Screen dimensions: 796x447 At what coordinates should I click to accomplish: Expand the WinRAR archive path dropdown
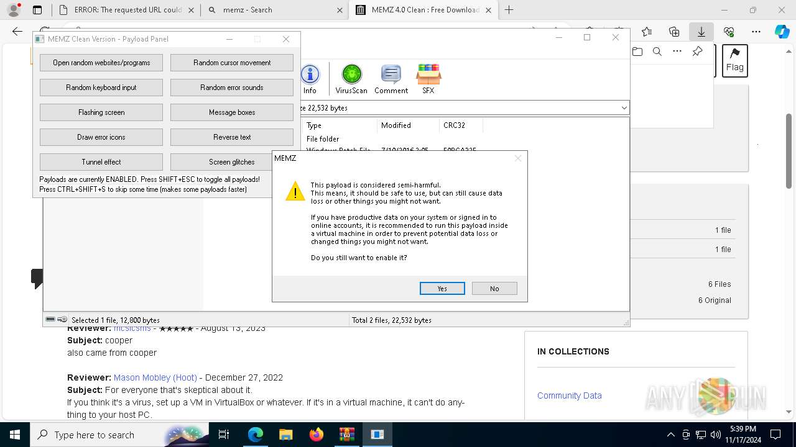[624, 108]
